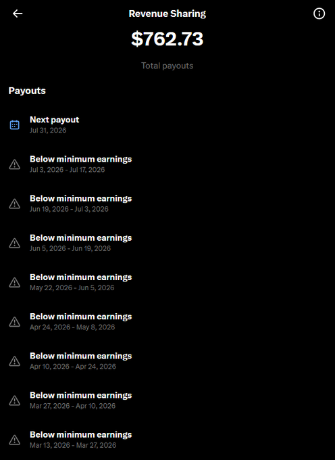
Task: Click warning icon for Apr 24 - May 8
Action: 15,321
